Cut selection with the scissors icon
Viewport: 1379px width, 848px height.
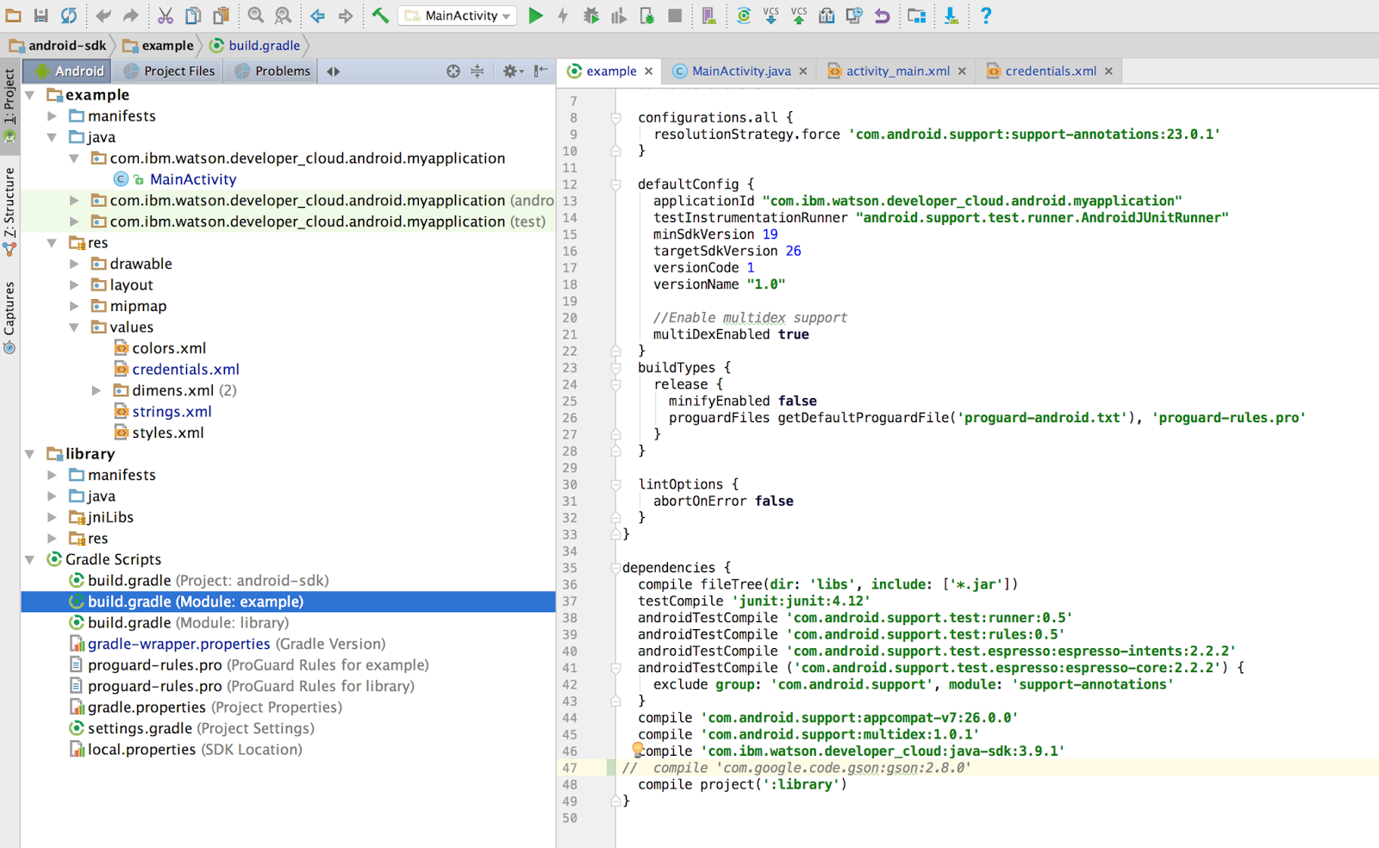165,16
